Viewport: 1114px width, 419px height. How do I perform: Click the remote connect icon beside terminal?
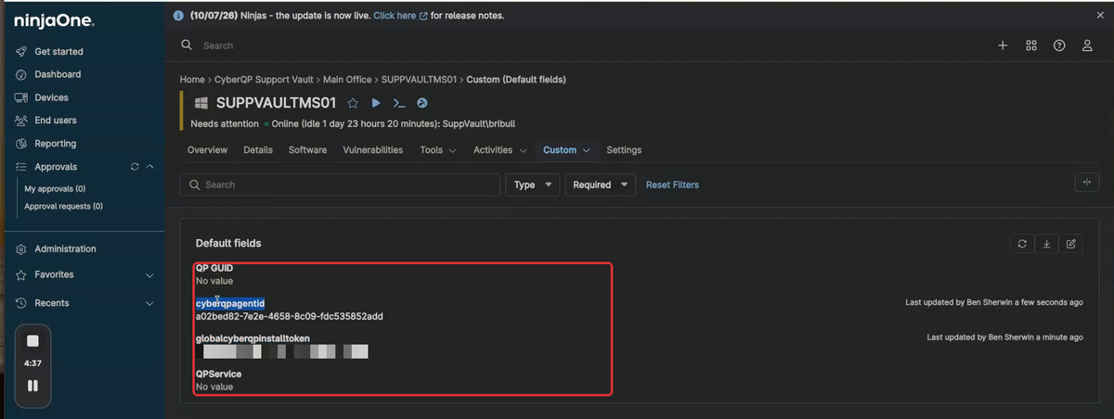point(421,103)
